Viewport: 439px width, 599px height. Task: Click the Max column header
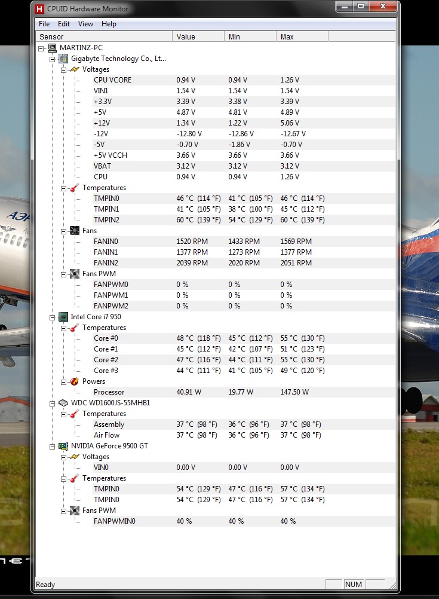(302, 36)
